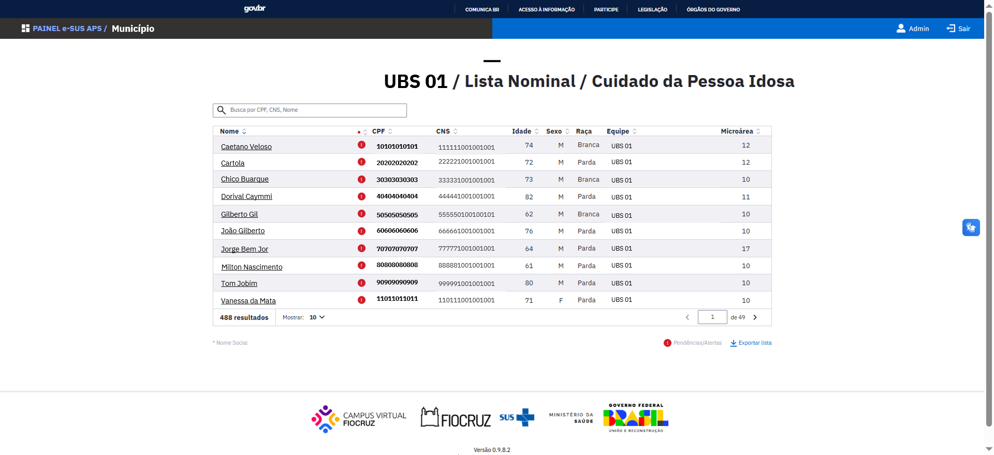994x455 pixels.
Task: Select the search magnifier icon
Action: click(x=222, y=110)
